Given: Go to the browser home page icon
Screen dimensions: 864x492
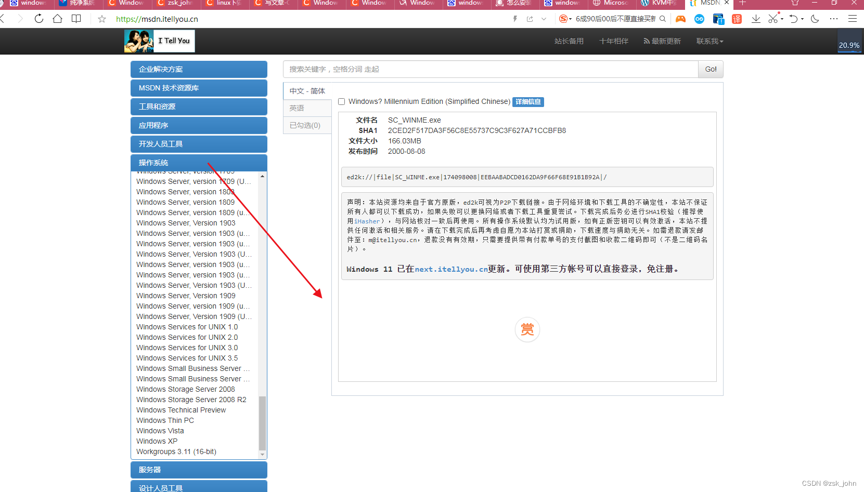Looking at the screenshot, I should (57, 19).
